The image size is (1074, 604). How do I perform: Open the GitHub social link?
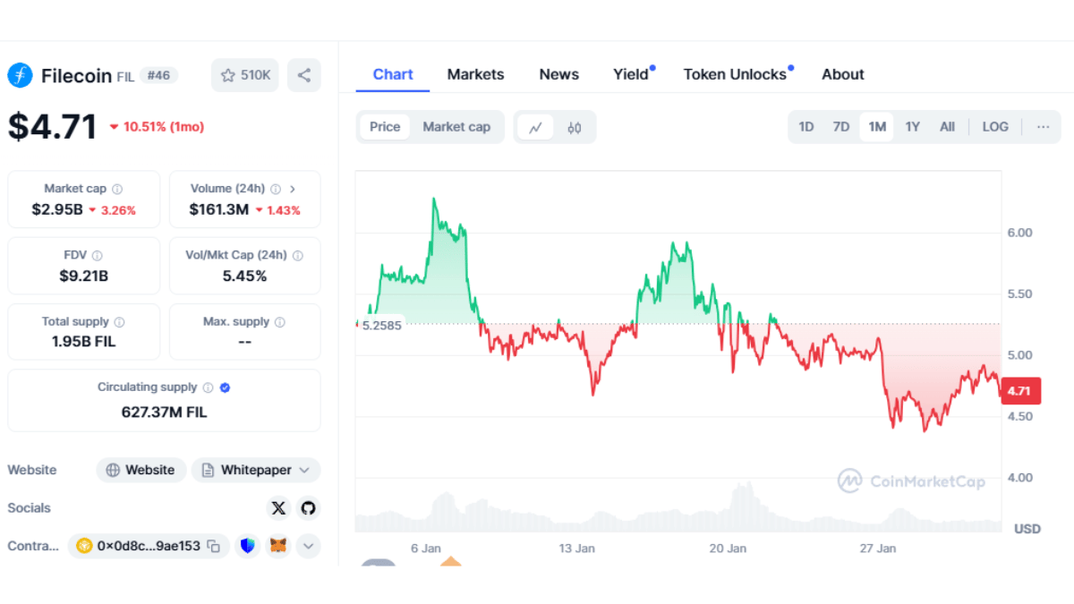tap(308, 508)
